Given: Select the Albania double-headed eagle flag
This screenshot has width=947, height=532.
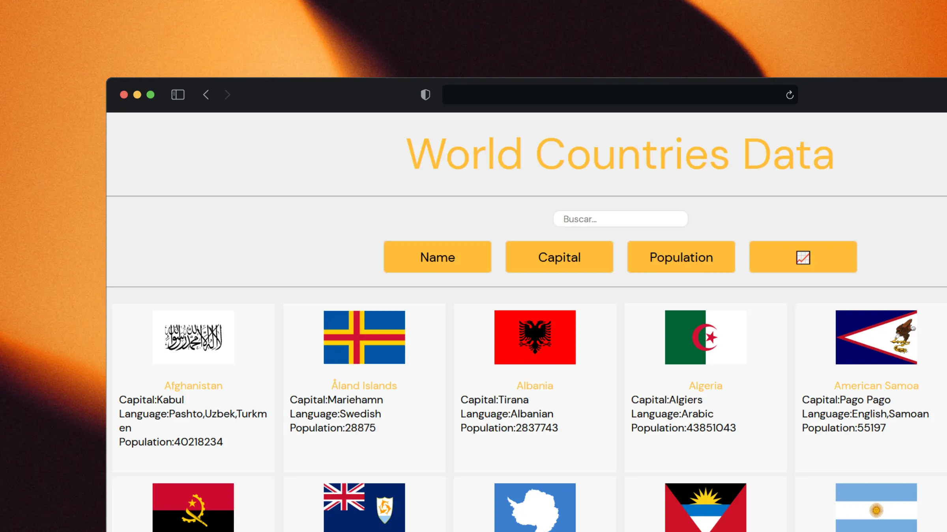Looking at the screenshot, I should tap(535, 337).
